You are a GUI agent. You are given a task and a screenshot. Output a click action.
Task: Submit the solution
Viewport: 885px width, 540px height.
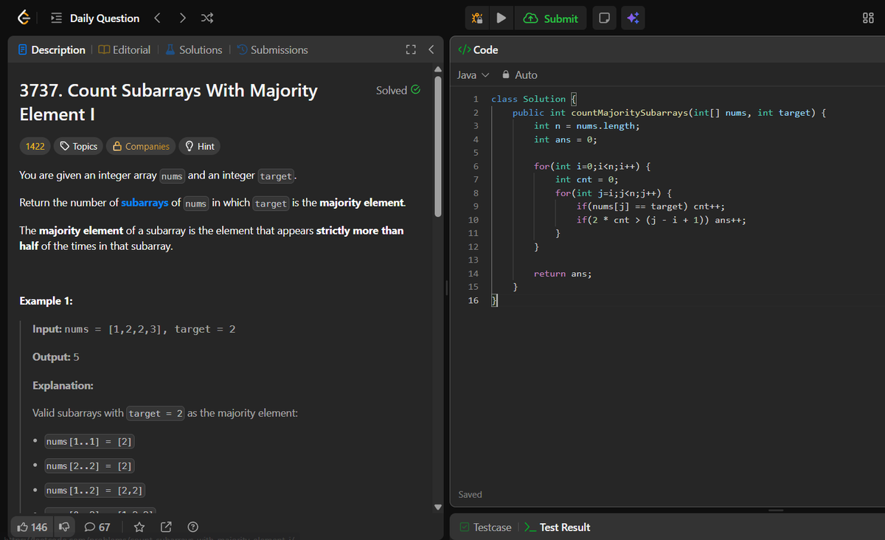[x=551, y=18]
